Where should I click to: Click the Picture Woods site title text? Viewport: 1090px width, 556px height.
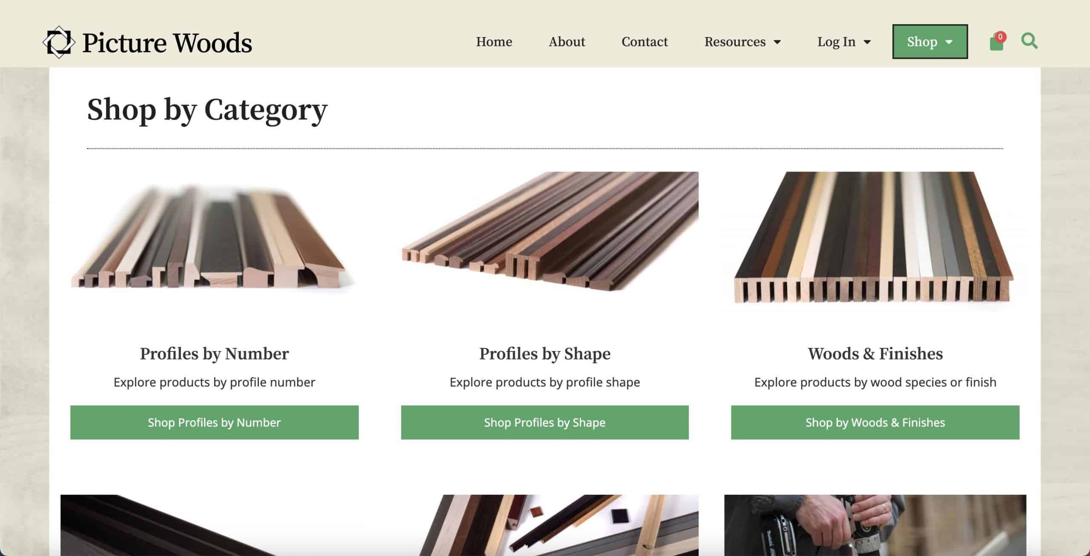167,43
